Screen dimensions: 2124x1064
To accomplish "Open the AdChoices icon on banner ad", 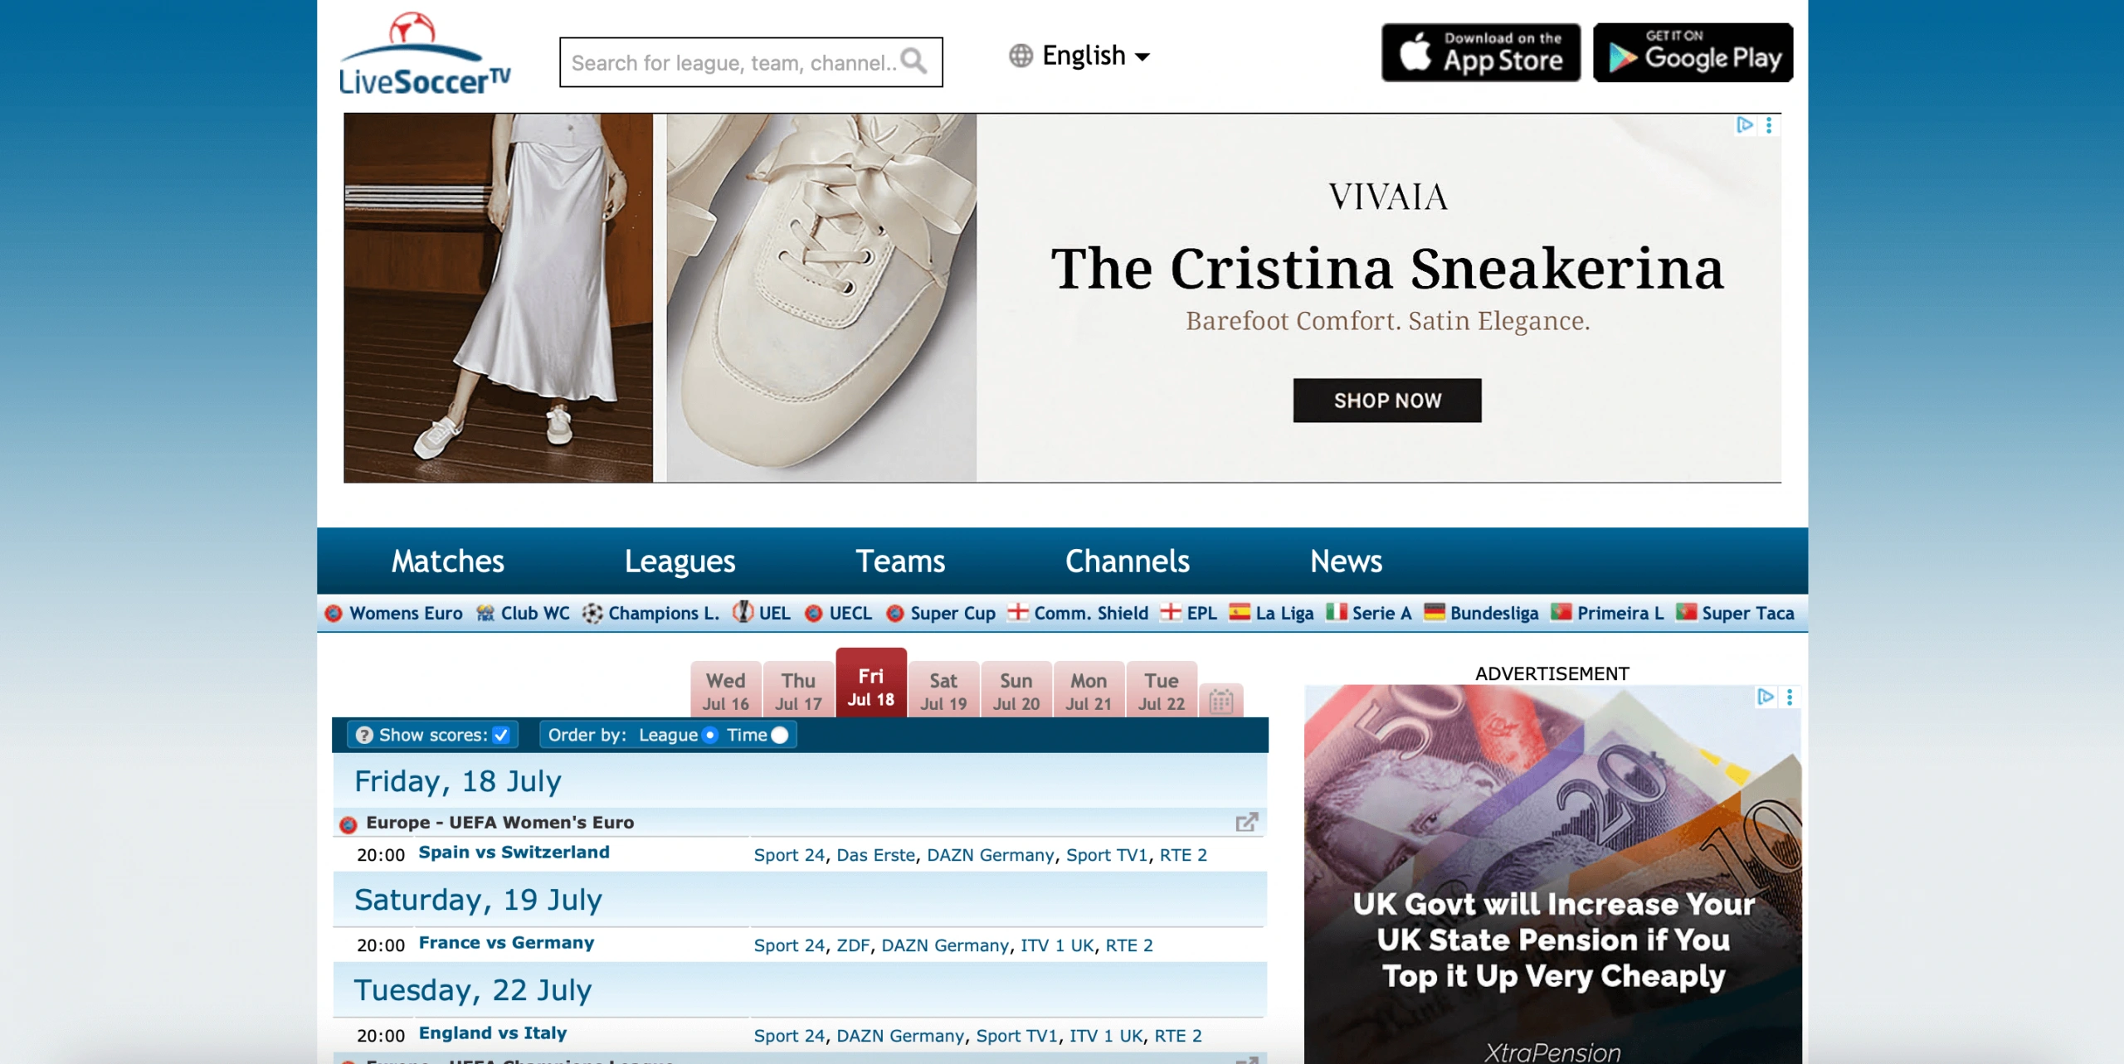I will tap(1745, 124).
